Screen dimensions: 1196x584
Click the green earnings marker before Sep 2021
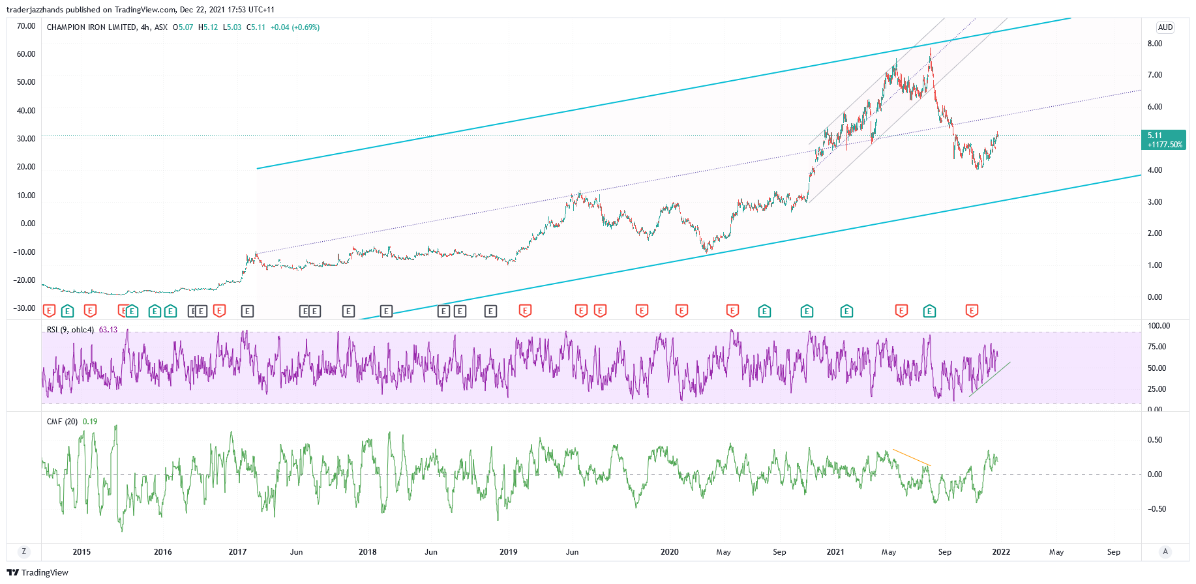(929, 311)
